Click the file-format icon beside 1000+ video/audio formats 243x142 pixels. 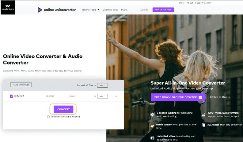203,115
